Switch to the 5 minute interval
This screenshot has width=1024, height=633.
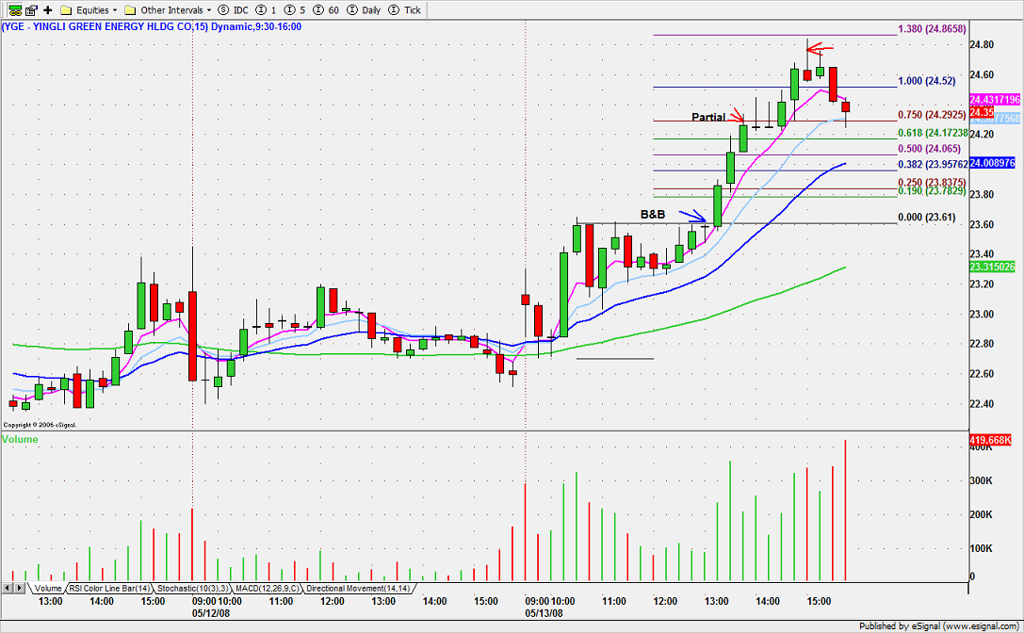295,9
